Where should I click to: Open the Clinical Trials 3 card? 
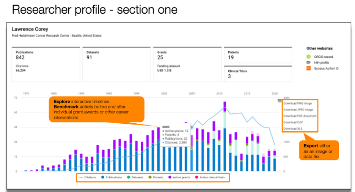coord(258,74)
